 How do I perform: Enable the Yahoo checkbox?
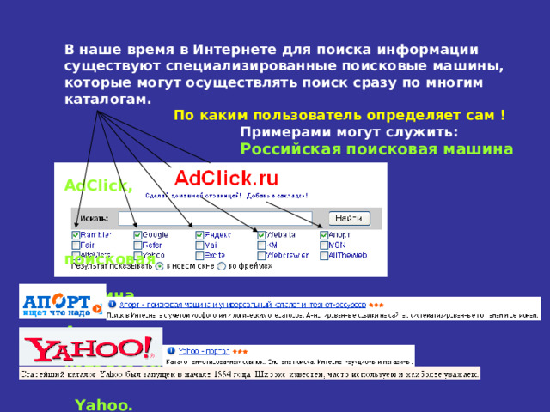(137, 256)
